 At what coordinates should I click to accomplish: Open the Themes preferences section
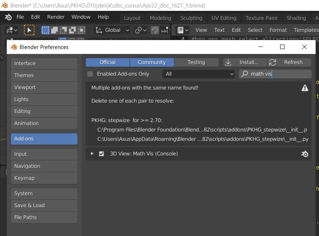click(44, 76)
